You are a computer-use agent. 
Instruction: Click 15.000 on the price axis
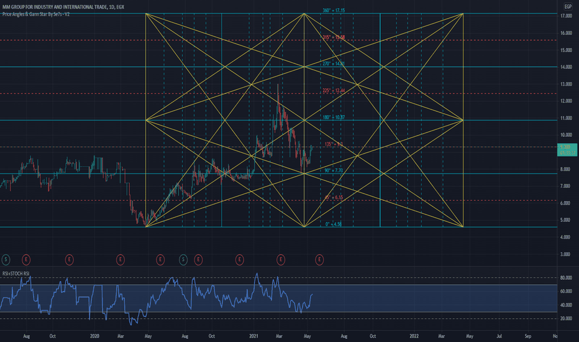(x=566, y=50)
